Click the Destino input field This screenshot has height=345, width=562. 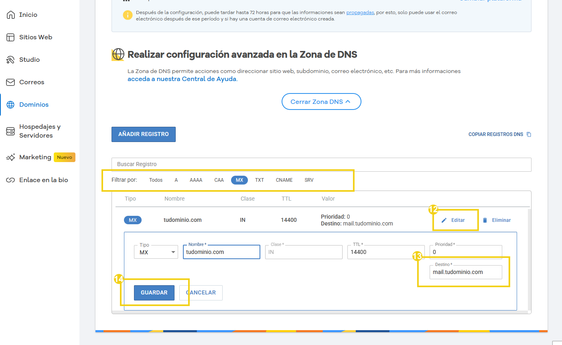(465, 272)
